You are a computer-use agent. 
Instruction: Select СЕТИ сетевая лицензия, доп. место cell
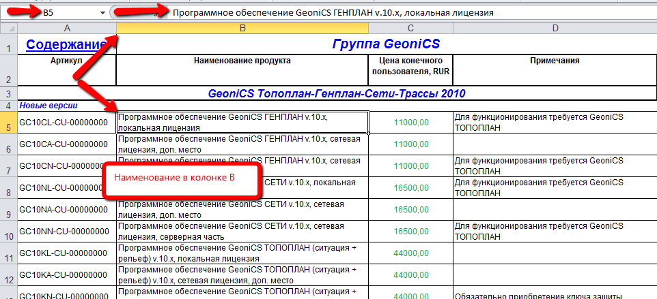click(242, 209)
